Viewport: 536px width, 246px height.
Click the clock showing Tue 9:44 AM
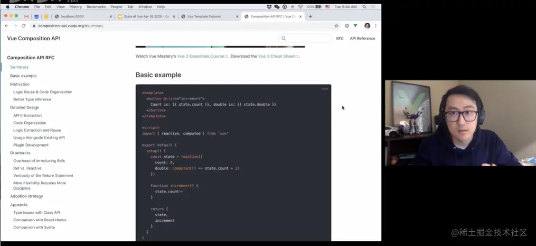(x=346, y=7)
